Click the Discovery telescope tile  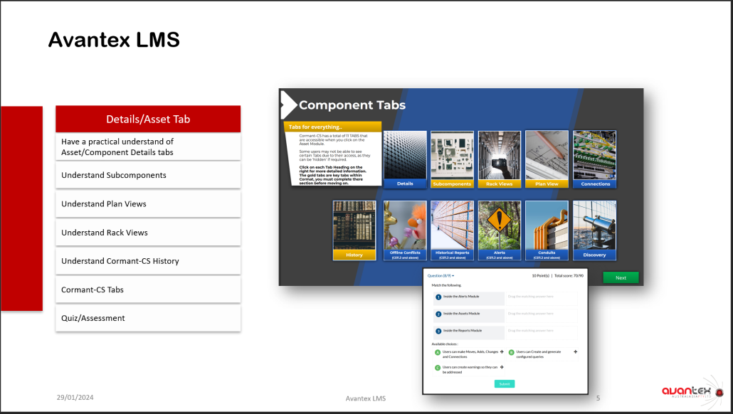594,230
